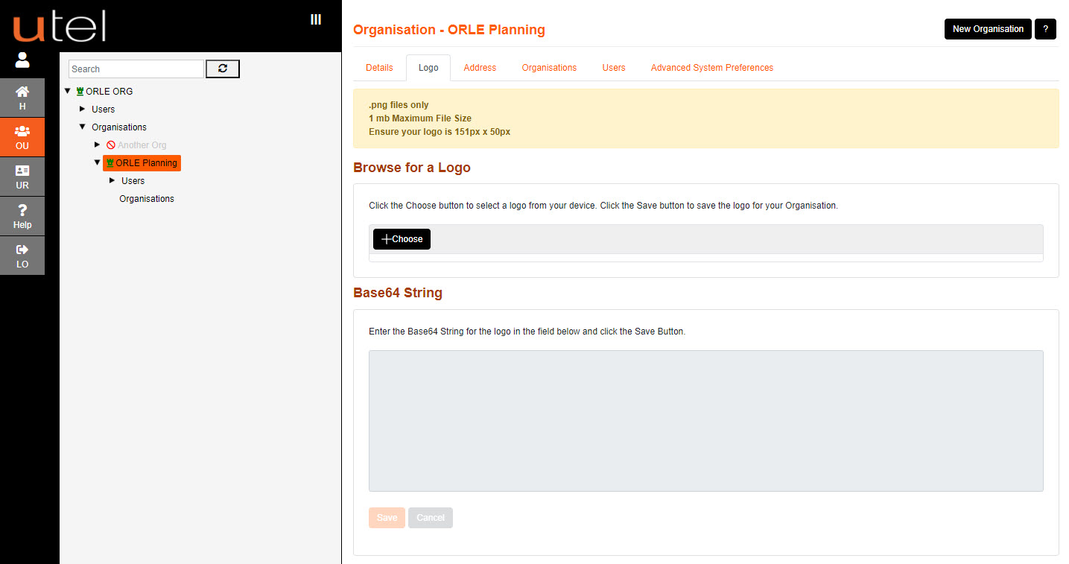Log out using the LO sidebar icon
The image size is (1069, 564).
click(22, 256)
